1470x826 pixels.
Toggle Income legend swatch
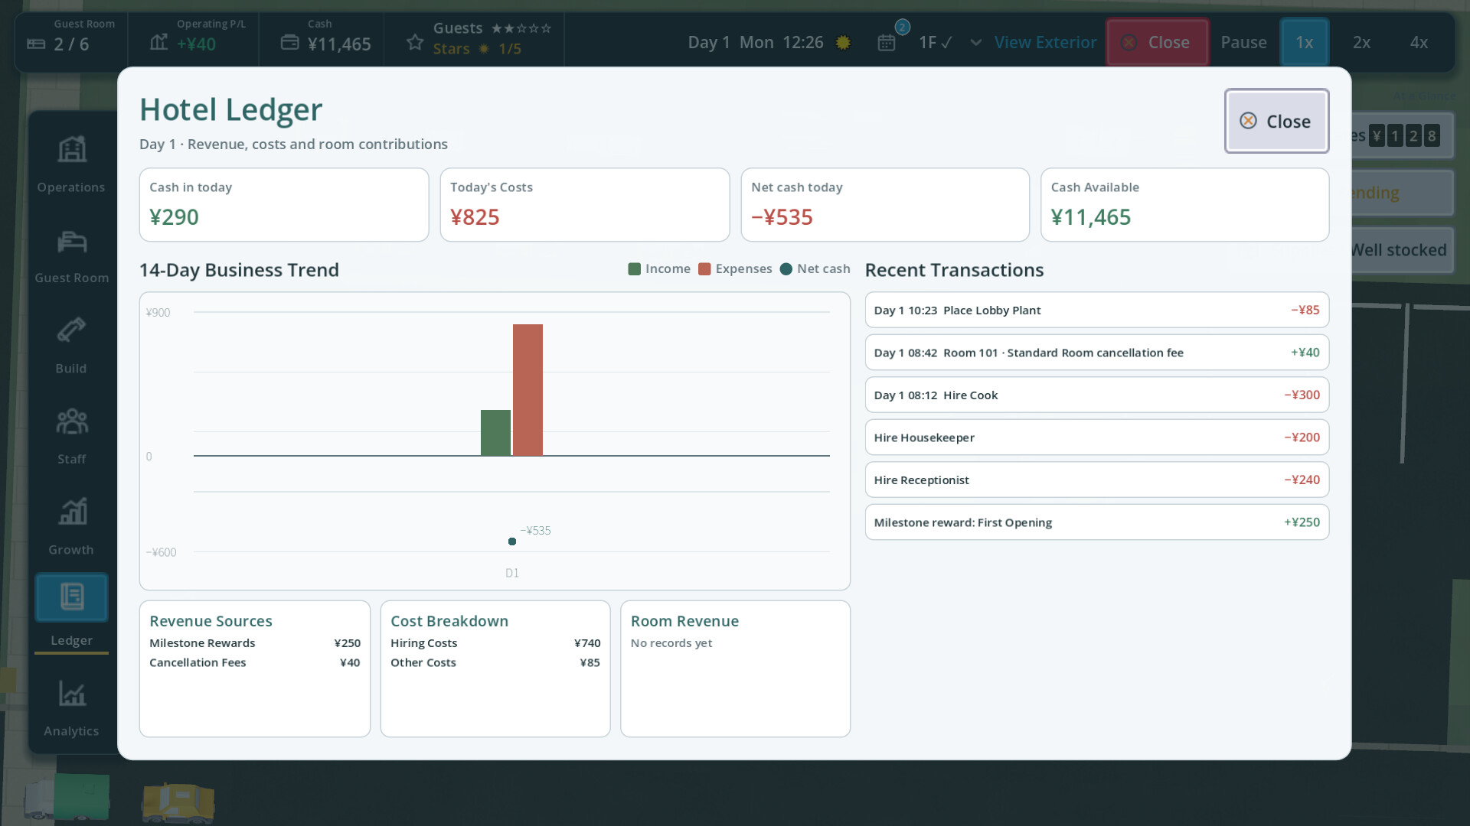tap(634, 268)
